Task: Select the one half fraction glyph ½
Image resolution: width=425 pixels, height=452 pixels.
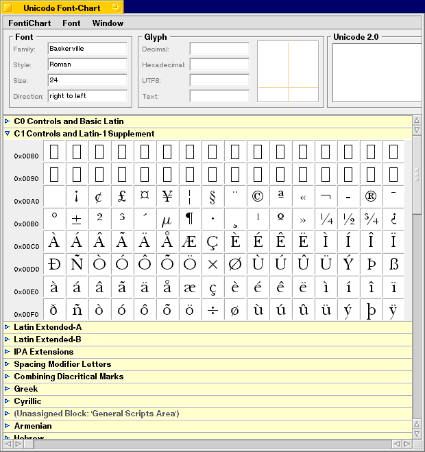Action: pyautogui.click(x=348, y=219)
